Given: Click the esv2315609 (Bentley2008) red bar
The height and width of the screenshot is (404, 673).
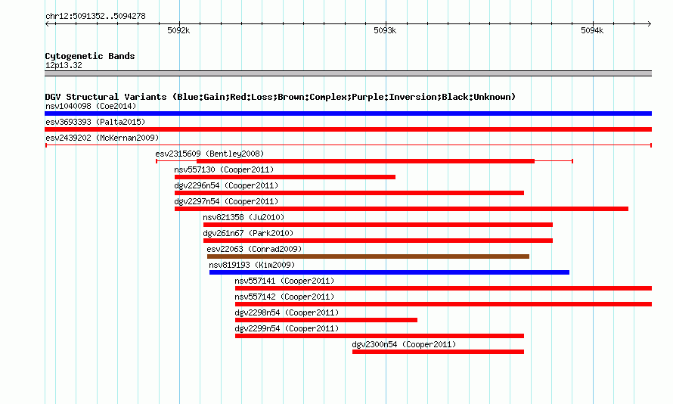Looking at the screenshot, I should pyautogui.click(x=365, y=161).
